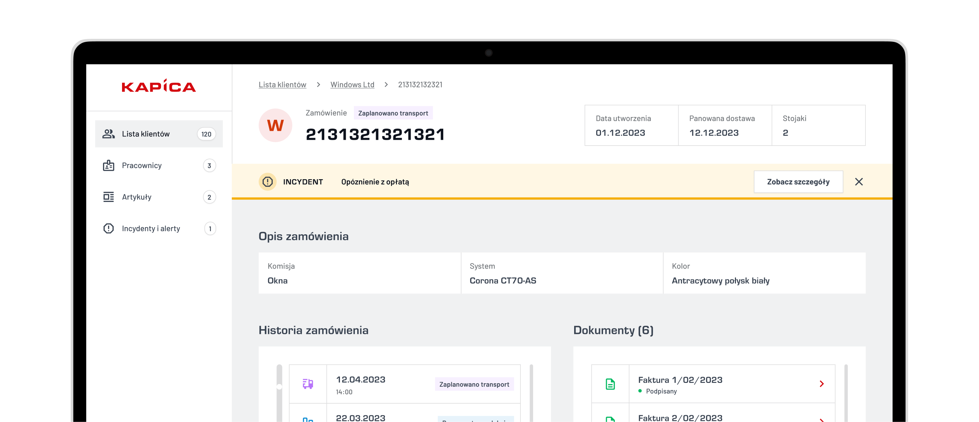Viewport: 979px width, 422px height.
Task: Click the W customer avatar
Action: point(275,125)
